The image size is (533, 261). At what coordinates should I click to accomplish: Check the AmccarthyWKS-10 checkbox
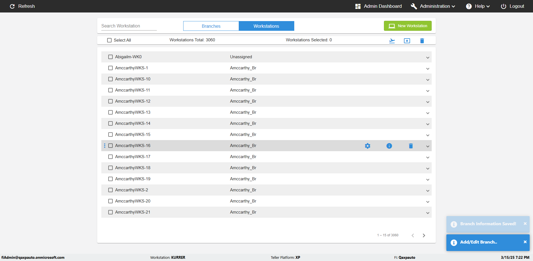tap(110, 79)
